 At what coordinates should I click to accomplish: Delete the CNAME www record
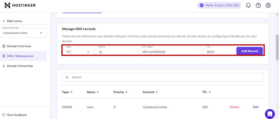point(234,107)
